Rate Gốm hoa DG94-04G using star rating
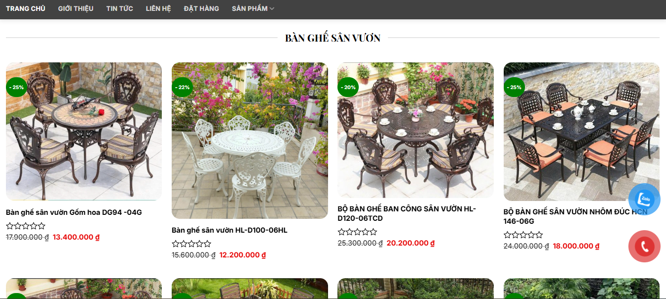The image size is (666, 299). 26,226
